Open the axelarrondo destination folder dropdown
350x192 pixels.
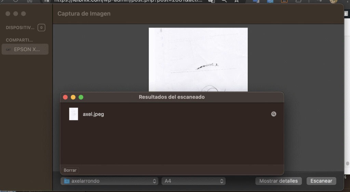coord(109,181)
